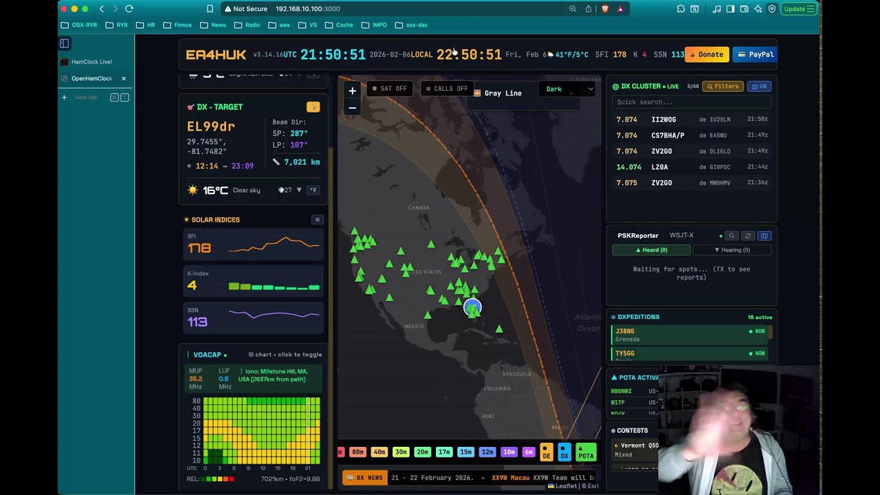Expand DX-Target weather details arrow
This screenshot has height=495, width=880.
pos(298,190)
